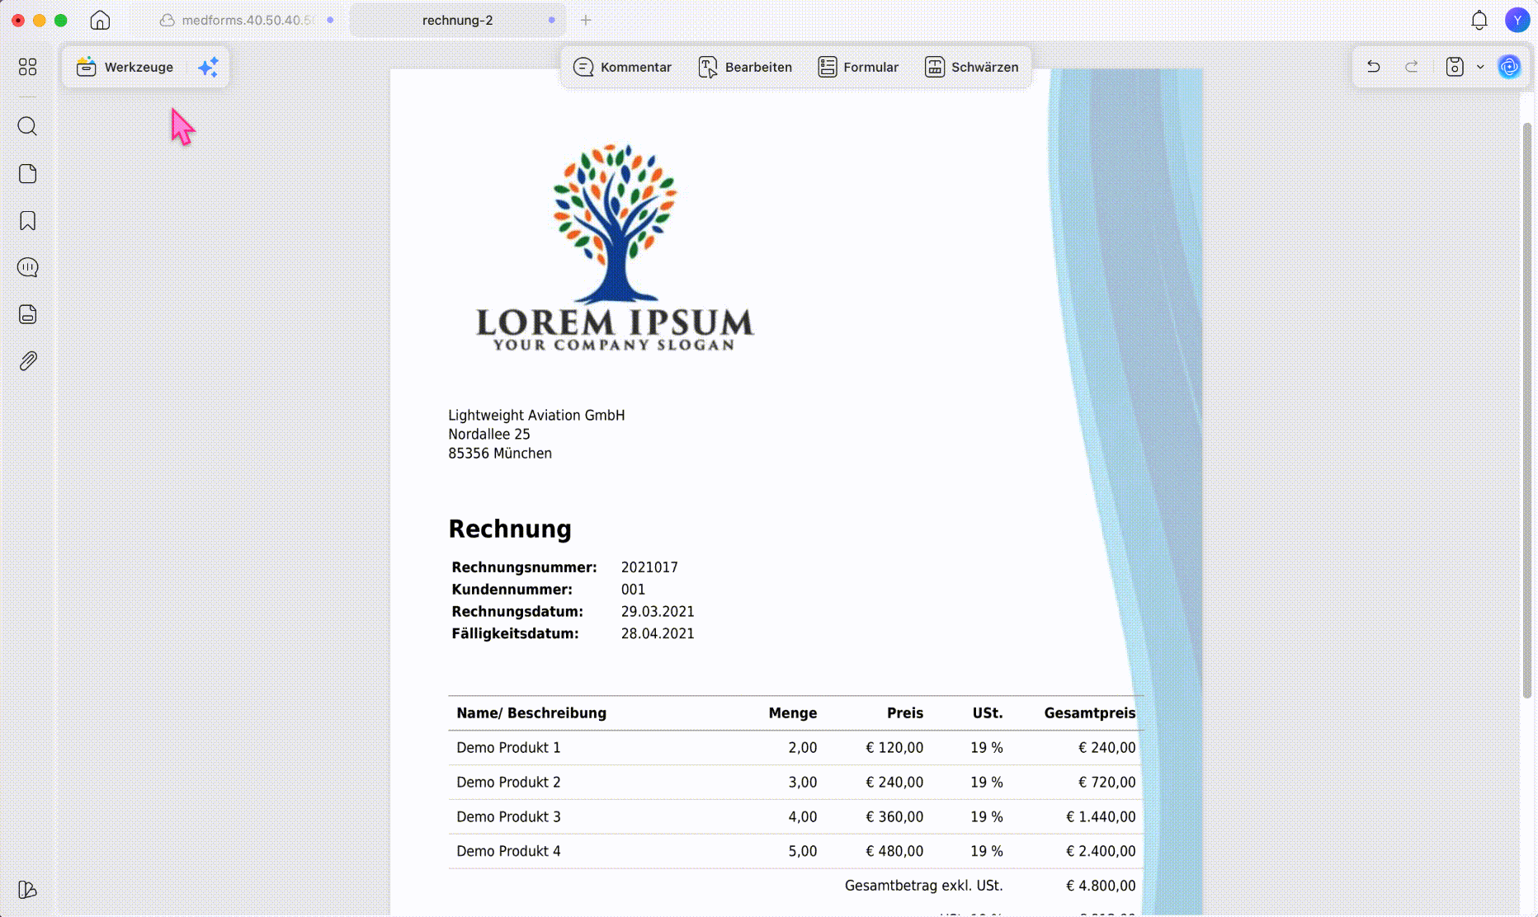
Task: Open the notifications bell icon
Action: pos(1479,20)
